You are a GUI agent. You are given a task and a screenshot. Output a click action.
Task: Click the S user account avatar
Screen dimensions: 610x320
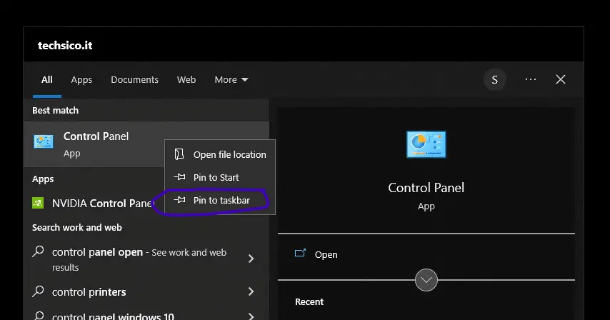pyautogui.click(x=494, y=80)
